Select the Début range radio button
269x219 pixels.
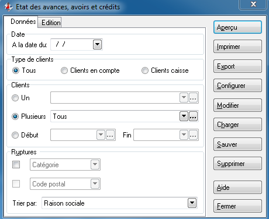tap(15, 135)
